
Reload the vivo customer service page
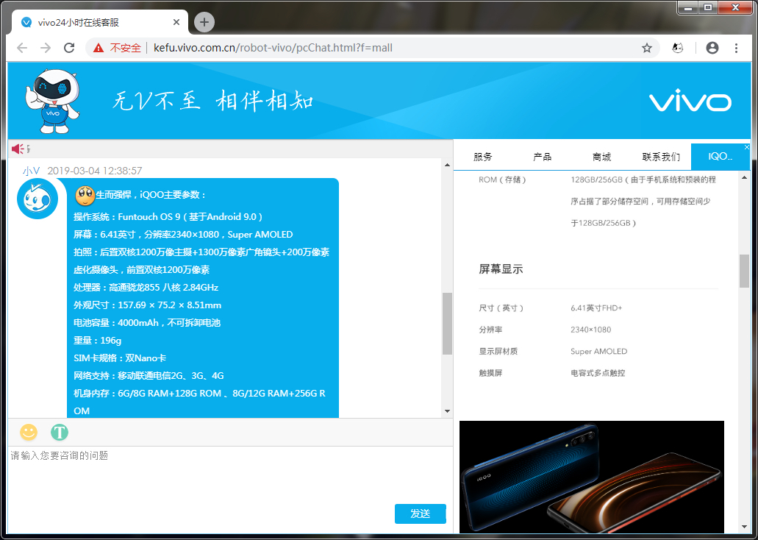[x=69, y=48]
